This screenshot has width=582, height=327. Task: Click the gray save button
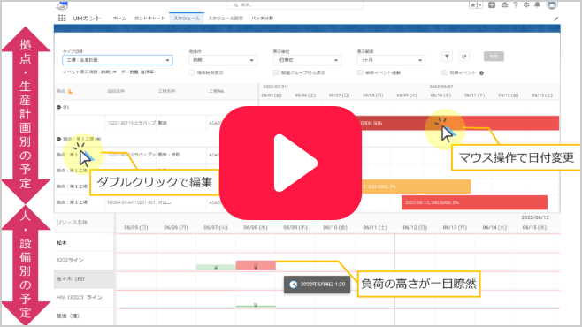(x=494, y=57)
